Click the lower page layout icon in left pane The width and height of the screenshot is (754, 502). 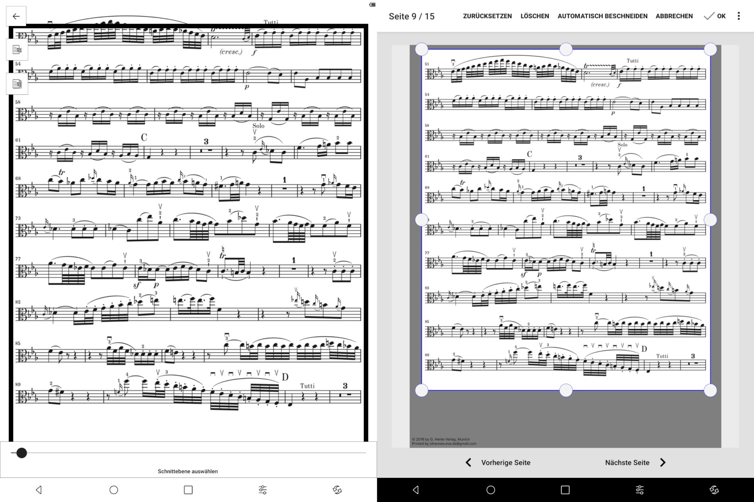(17, 84)
